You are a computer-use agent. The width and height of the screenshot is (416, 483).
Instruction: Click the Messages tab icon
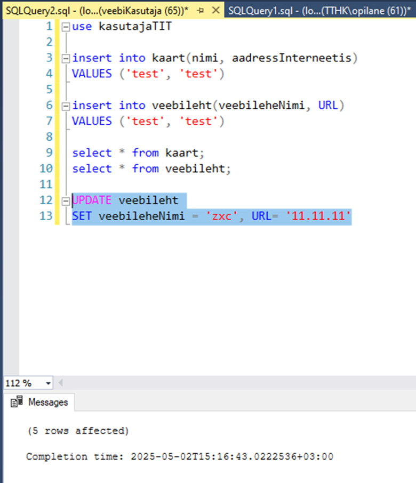tap(19, 401)
